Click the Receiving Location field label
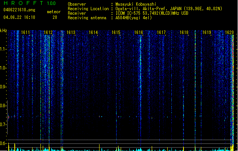The width and height of the screenshot is (238, 151). point(88,9)
